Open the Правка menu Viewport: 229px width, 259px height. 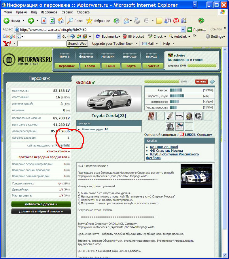pyautogui.click(x=21, y=12)
